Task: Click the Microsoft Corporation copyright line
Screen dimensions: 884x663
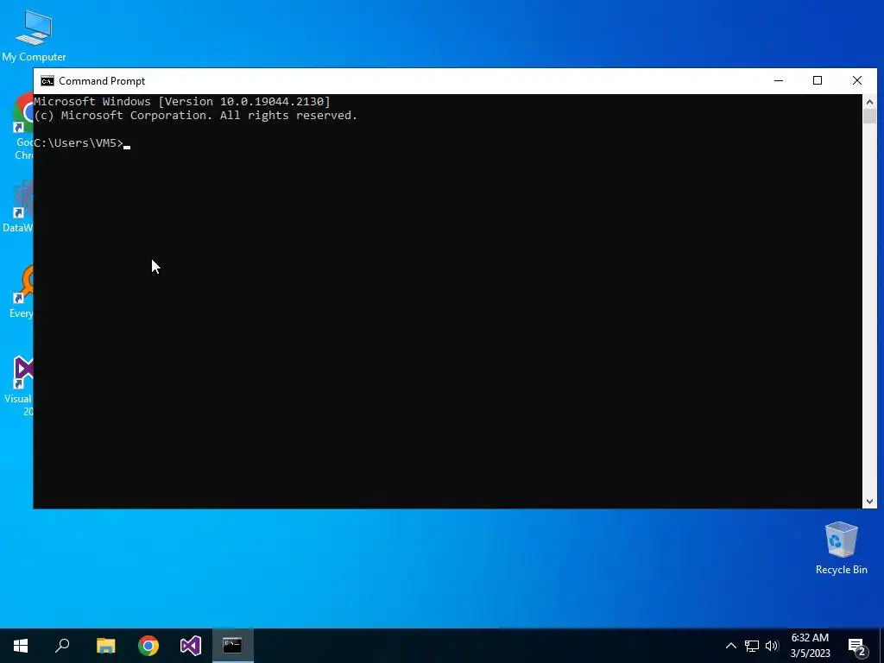Action: [196, 116]
